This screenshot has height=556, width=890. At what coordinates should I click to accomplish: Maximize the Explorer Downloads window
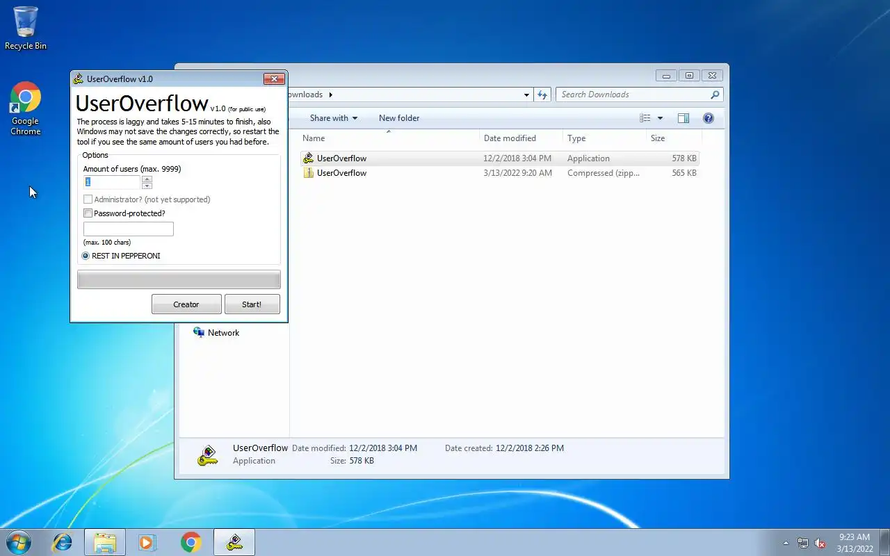point(689,76)
